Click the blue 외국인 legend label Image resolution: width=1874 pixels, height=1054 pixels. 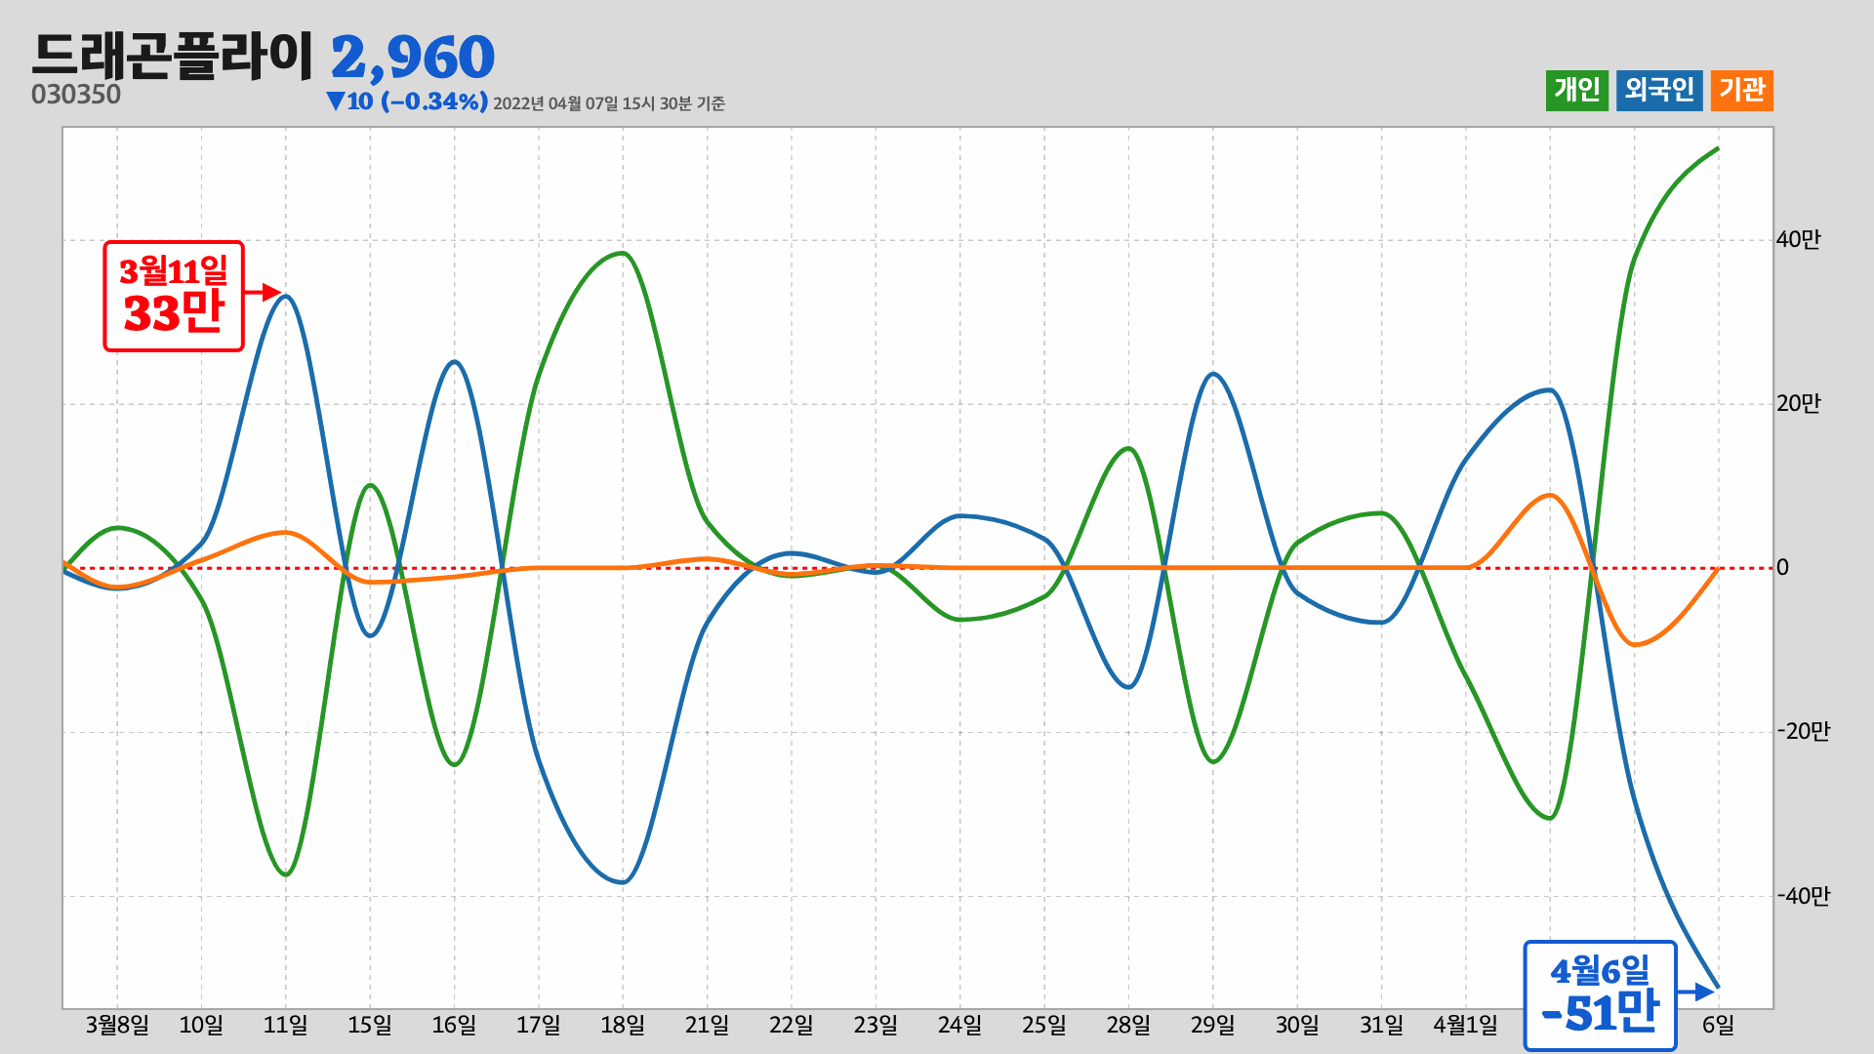pyautogui.click(x=1659, y=91)
